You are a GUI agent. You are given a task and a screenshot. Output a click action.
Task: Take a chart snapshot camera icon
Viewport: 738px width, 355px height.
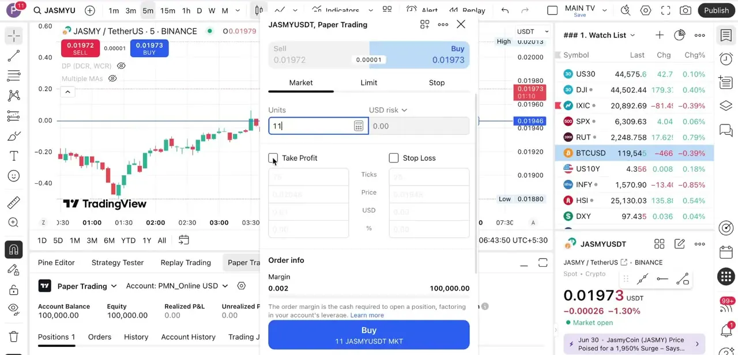point(686,10)
